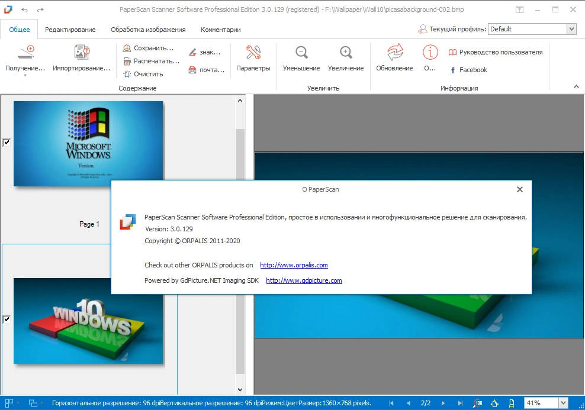Viewport: 585px width, 410px height.
Task: Open Руководство пользователя user guide
Action: pyautogui.click(x=496, y=52)
